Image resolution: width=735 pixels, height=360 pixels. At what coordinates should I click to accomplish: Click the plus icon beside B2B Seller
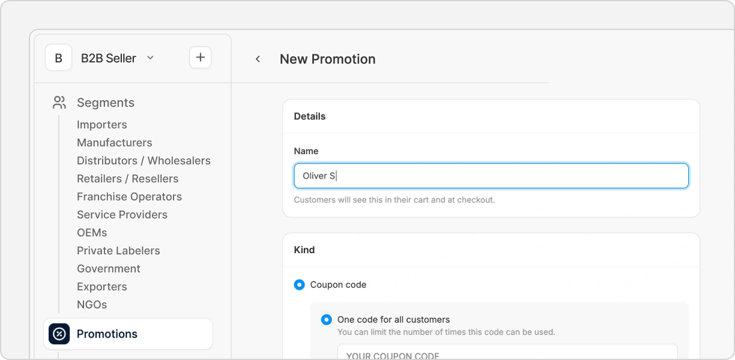[x=201, y=58]
